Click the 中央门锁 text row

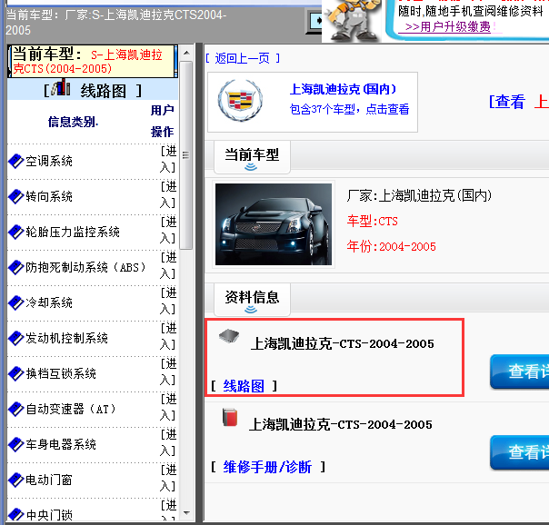pos(49,514)
